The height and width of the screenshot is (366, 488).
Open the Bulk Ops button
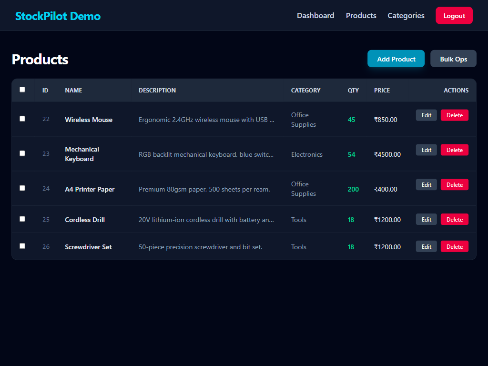[x=453, y=59]
